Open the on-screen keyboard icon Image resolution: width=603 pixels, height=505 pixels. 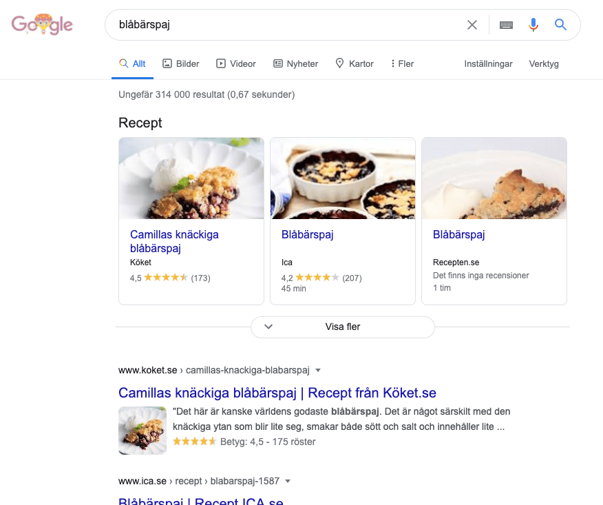506,25
